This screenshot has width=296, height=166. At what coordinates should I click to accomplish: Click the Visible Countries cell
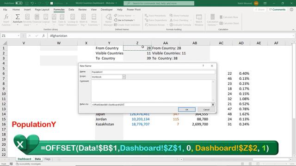coord(109,53)
